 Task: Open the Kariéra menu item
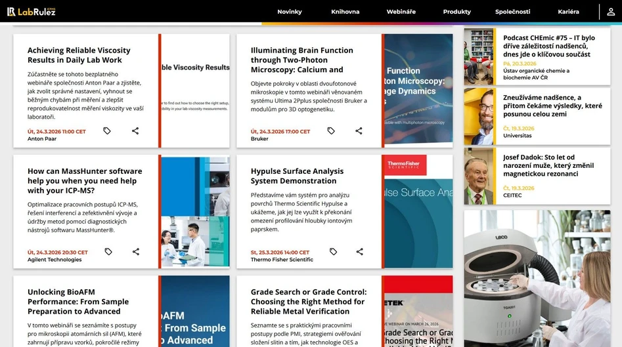568,12
